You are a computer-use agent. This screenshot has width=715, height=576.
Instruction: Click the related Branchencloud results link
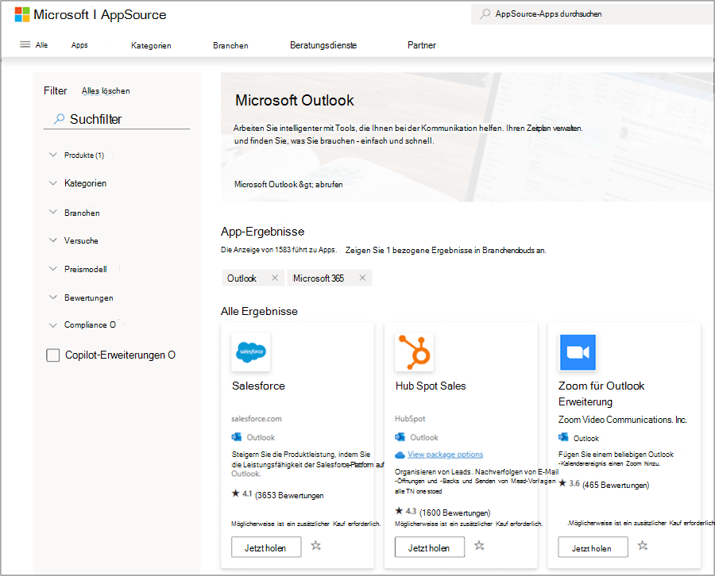[x=446, y=251]
